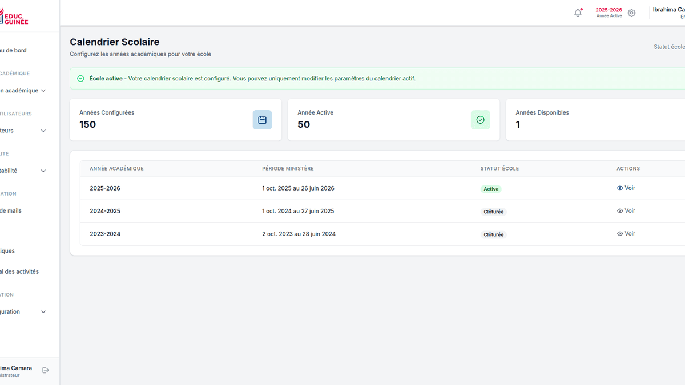Expand the Configuration sidebar chevron at bottom
This screenshot has width=685, height=385.
[x=43, y=312]
